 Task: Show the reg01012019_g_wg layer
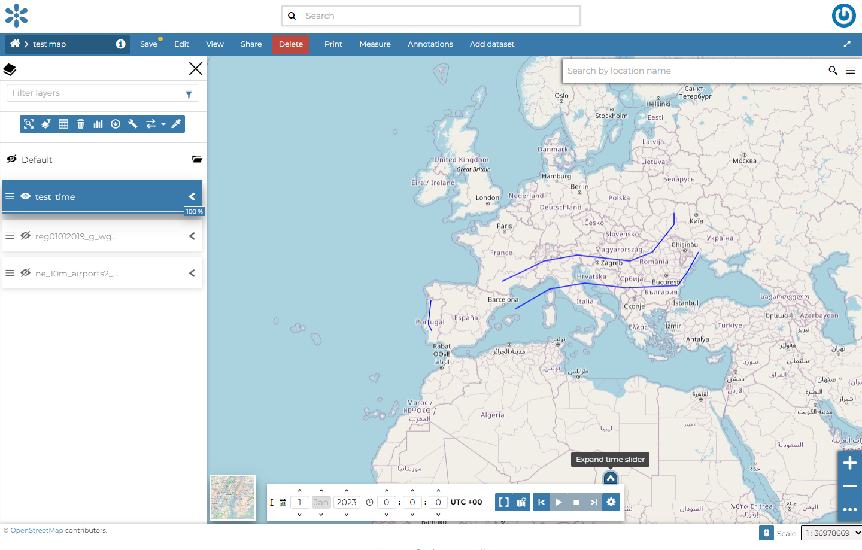pos(25,236)
